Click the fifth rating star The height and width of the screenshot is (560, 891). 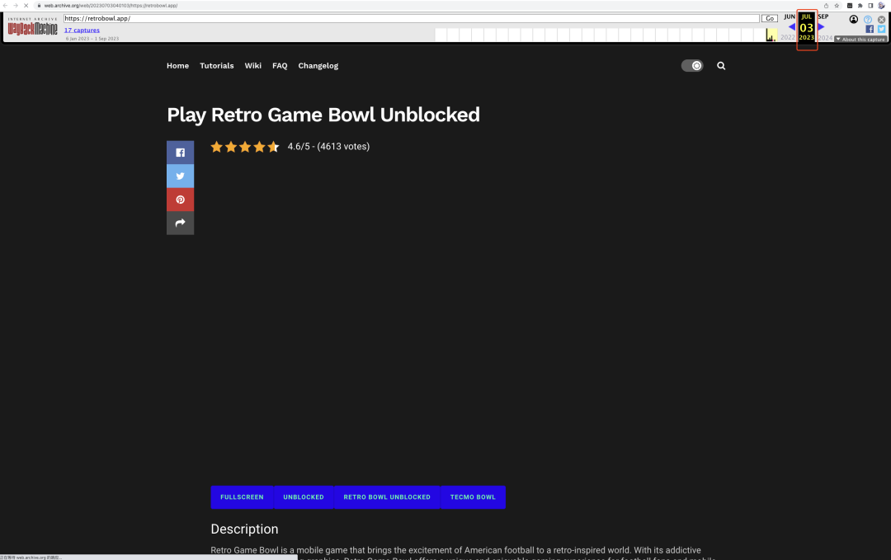(x=273, y=147)
